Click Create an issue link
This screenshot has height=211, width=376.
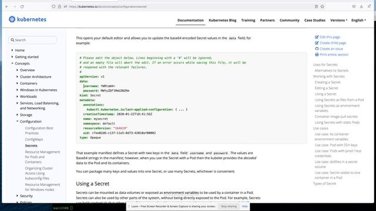tap(331, 49)
